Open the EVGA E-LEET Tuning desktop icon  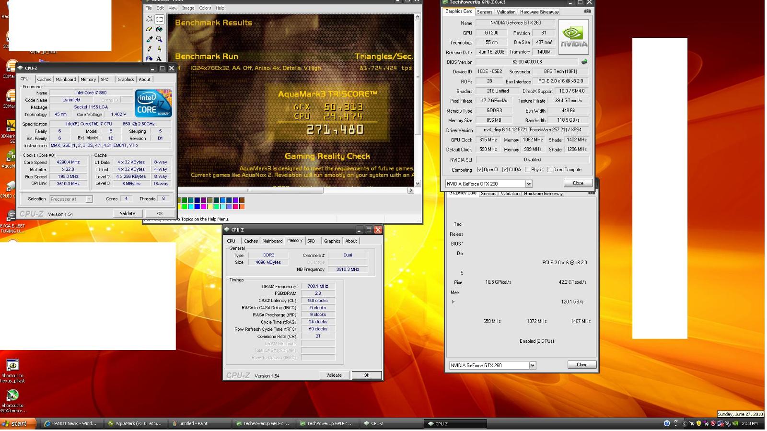(12, 221)
